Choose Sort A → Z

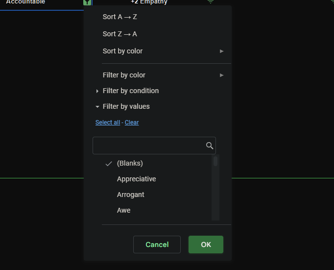tap(119, 17)
